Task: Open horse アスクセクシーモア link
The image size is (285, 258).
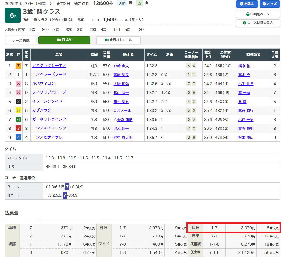Action: pyautogui.click(x=49, y=65)
